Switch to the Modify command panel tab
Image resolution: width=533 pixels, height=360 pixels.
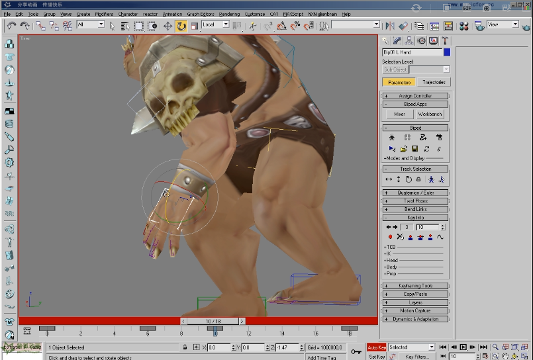point(397,41)
